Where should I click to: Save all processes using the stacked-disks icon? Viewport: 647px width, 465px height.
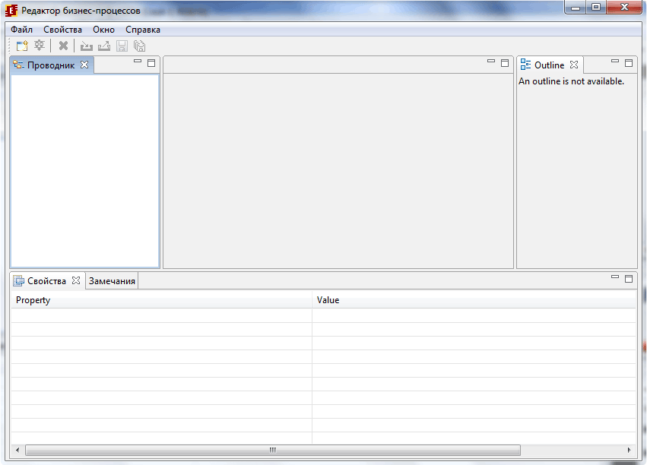click(x=138, y=46)
